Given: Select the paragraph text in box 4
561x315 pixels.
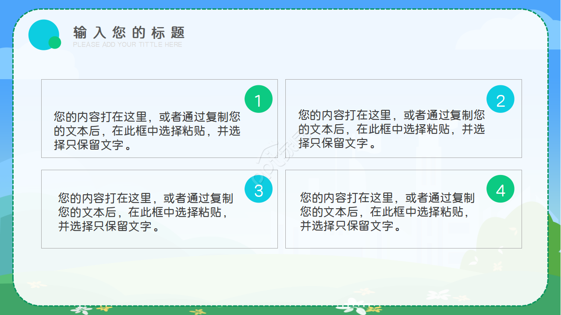Looking at the screenshot, I should (x=387, y=212).
